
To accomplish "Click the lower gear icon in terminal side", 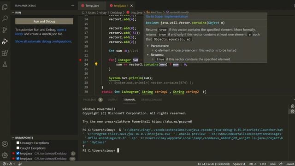I will 292,112.
